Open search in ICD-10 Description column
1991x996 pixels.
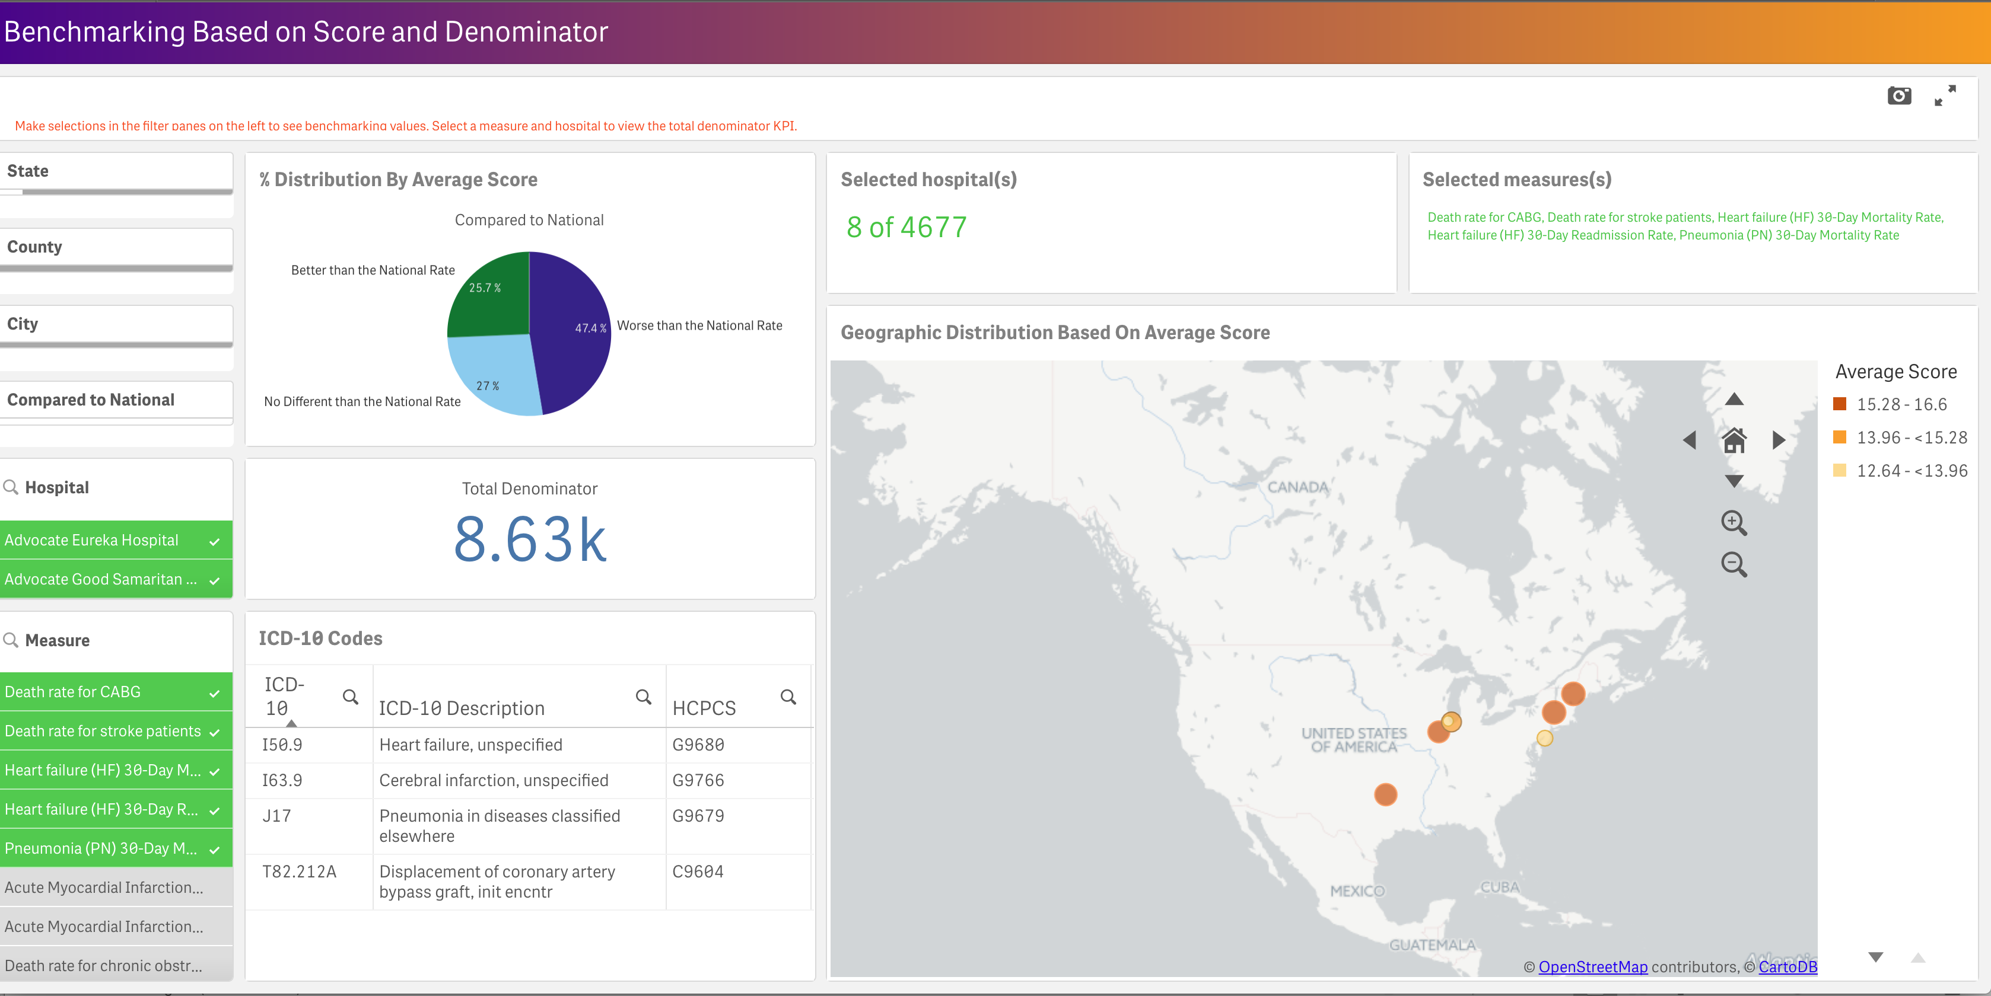tap(643, 697)
